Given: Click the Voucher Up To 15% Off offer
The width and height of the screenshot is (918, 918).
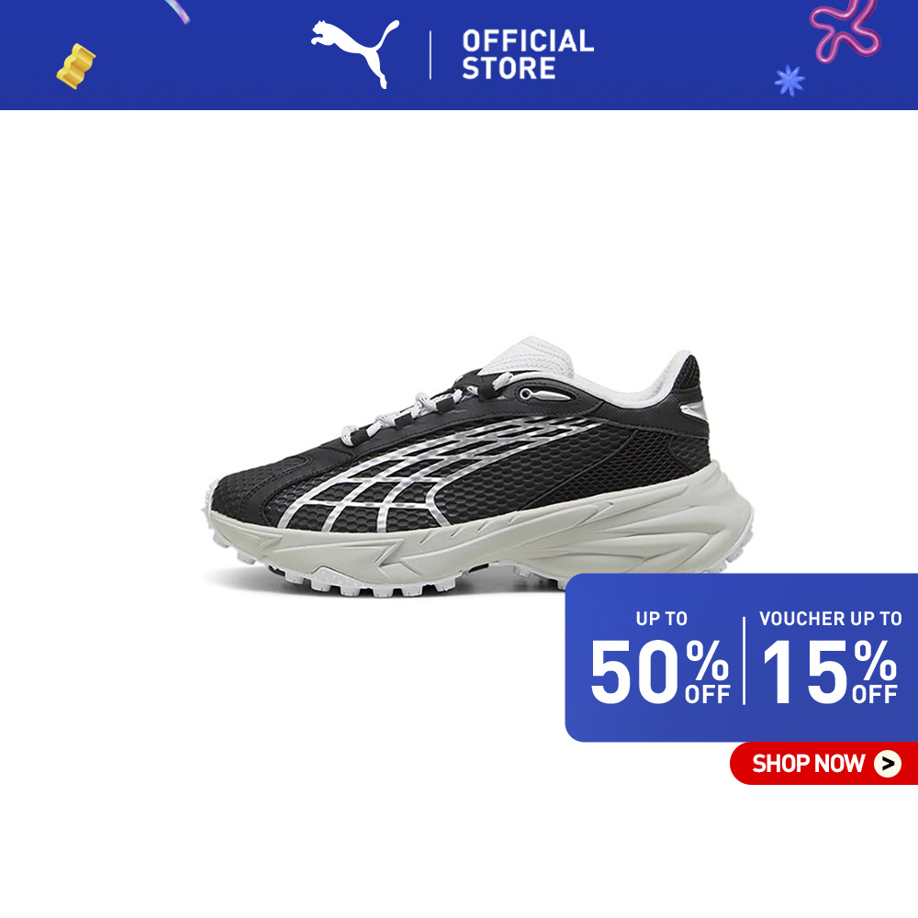Looking at the screenshot, I should (830, 658).
